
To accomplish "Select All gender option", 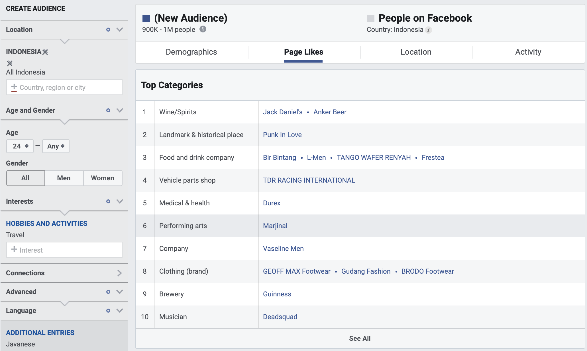I will coord(26,178).
